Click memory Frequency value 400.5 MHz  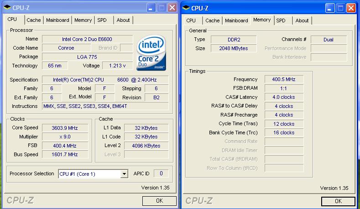[284, 79]
